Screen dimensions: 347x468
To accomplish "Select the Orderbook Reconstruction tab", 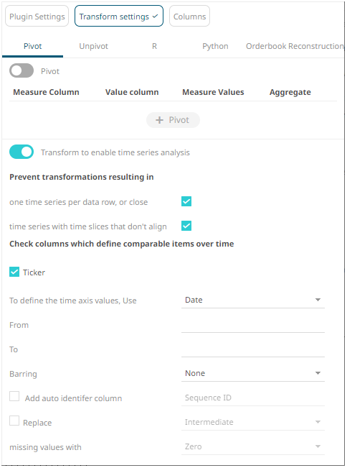I will tap(295, 46).
